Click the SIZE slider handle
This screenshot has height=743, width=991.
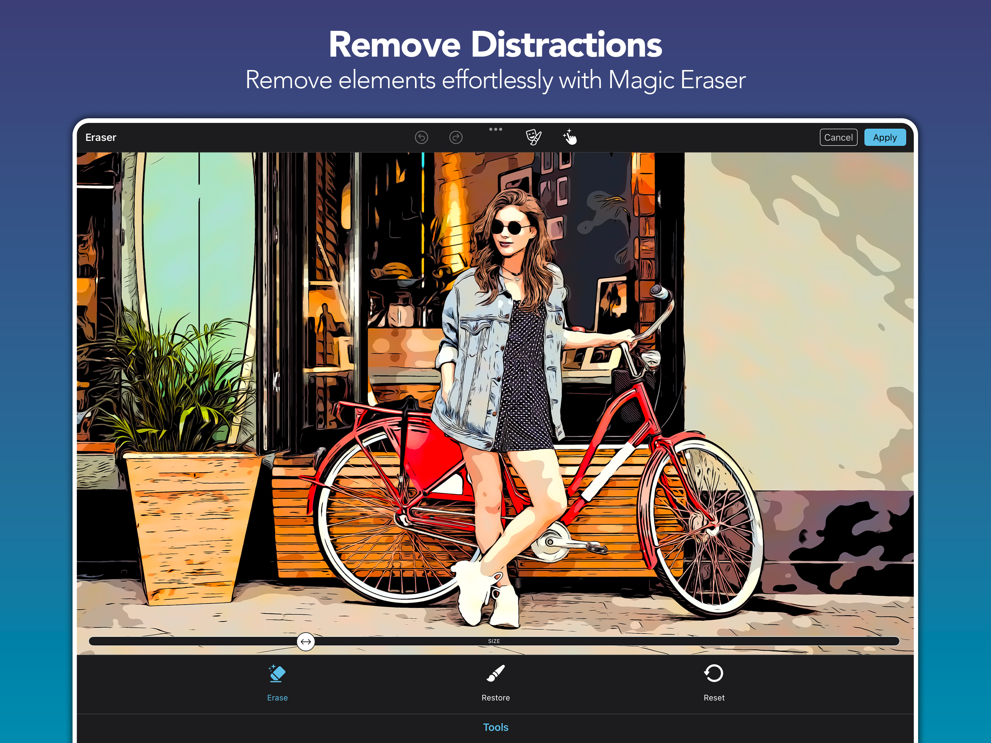click(x=305, y=641)
